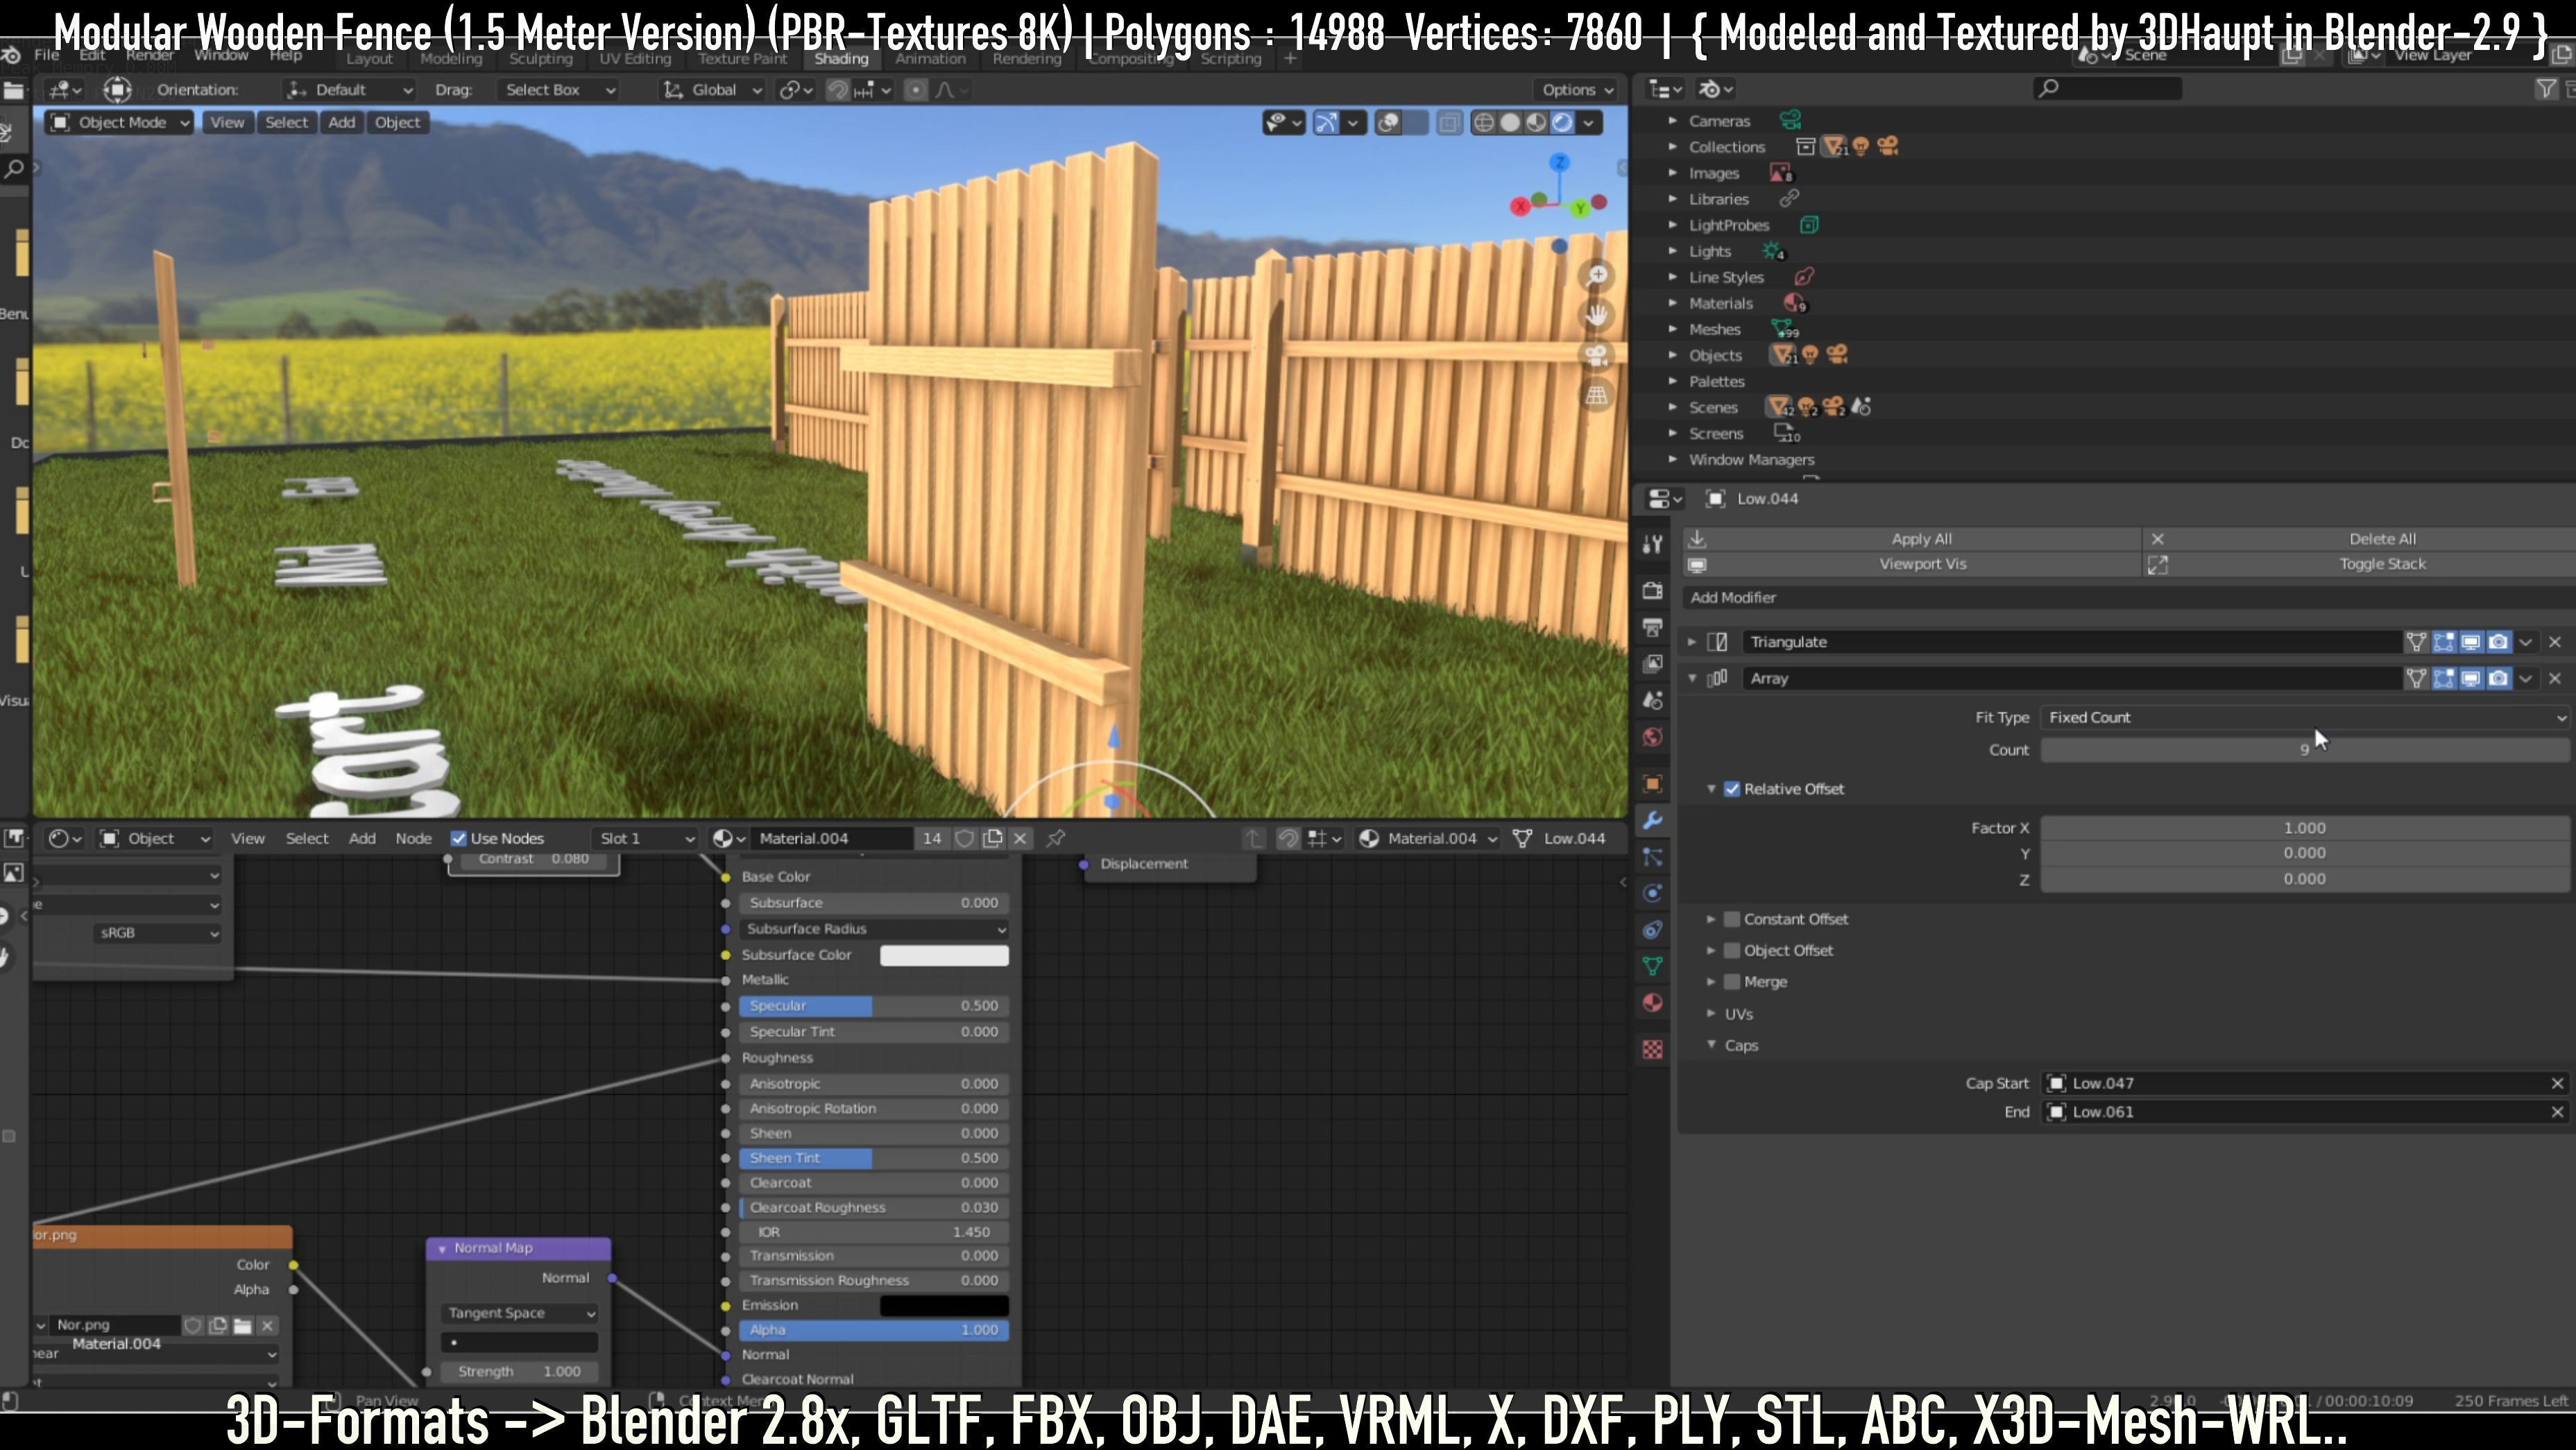2576x1450 pixels.
Task: Open the Material properties tab icon
Action: [1652, 1003]
